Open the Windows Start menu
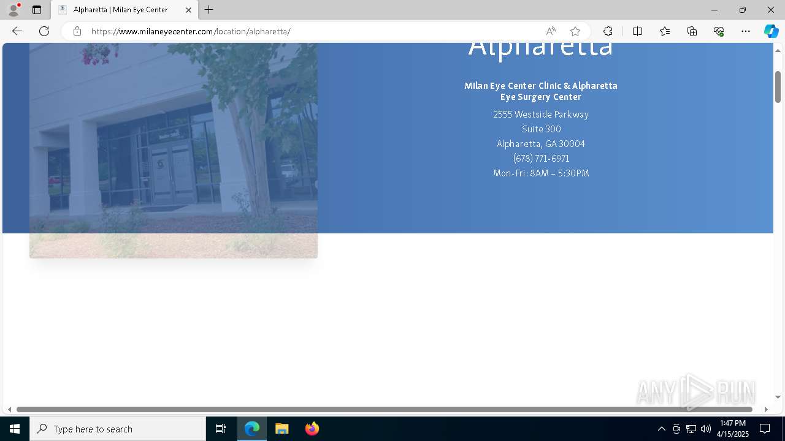The height and width of the screenshot is (441, 785). click(x=15, y=429)
